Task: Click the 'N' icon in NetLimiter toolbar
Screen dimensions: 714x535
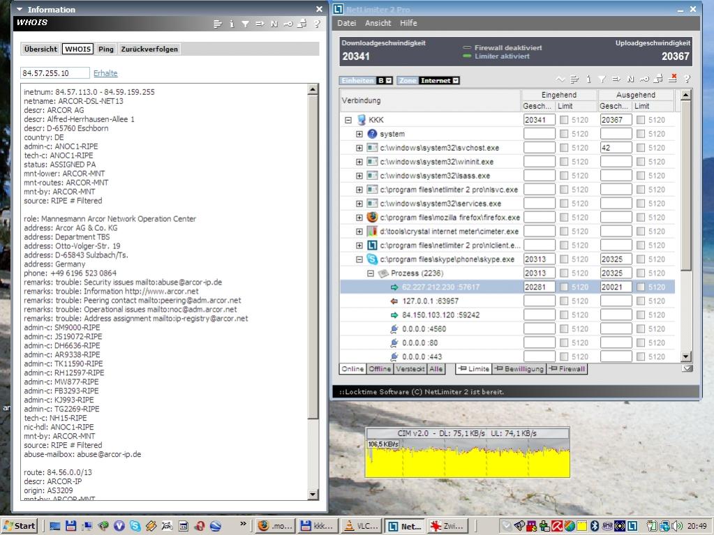Action: click(630, 80)
